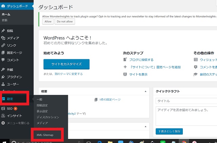Screen dimensions: 217x143
Task: Click the SEO notification badge 4
Action: click(x=16, y=108)
